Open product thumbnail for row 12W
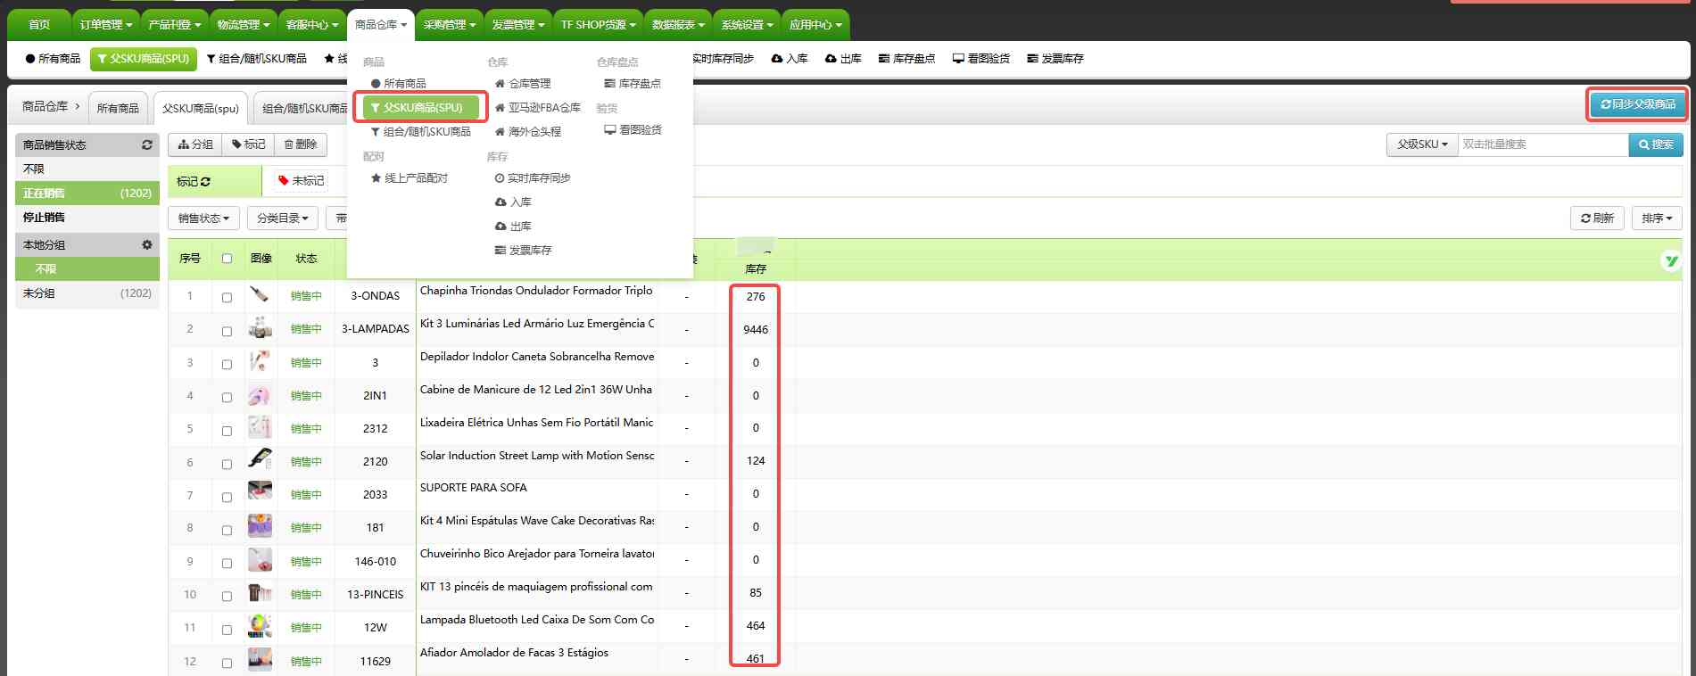Screen dimensions: 1696x676 pos(260,626)
